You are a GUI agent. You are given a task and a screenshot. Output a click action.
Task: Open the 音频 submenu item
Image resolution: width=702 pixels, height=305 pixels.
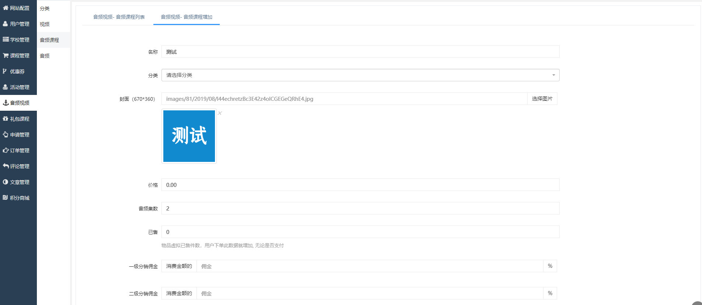(53, 56)
